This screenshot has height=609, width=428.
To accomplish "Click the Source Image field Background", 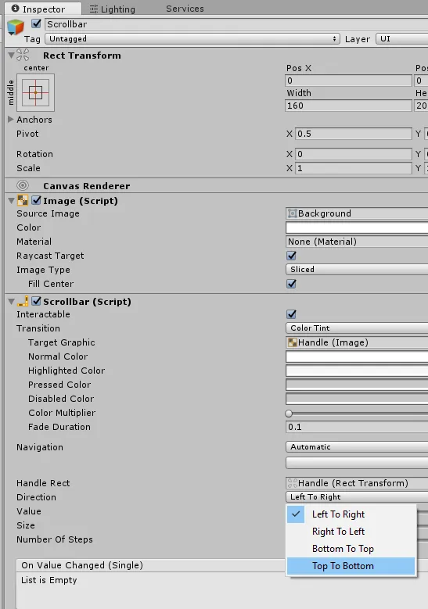I will 357,213.
